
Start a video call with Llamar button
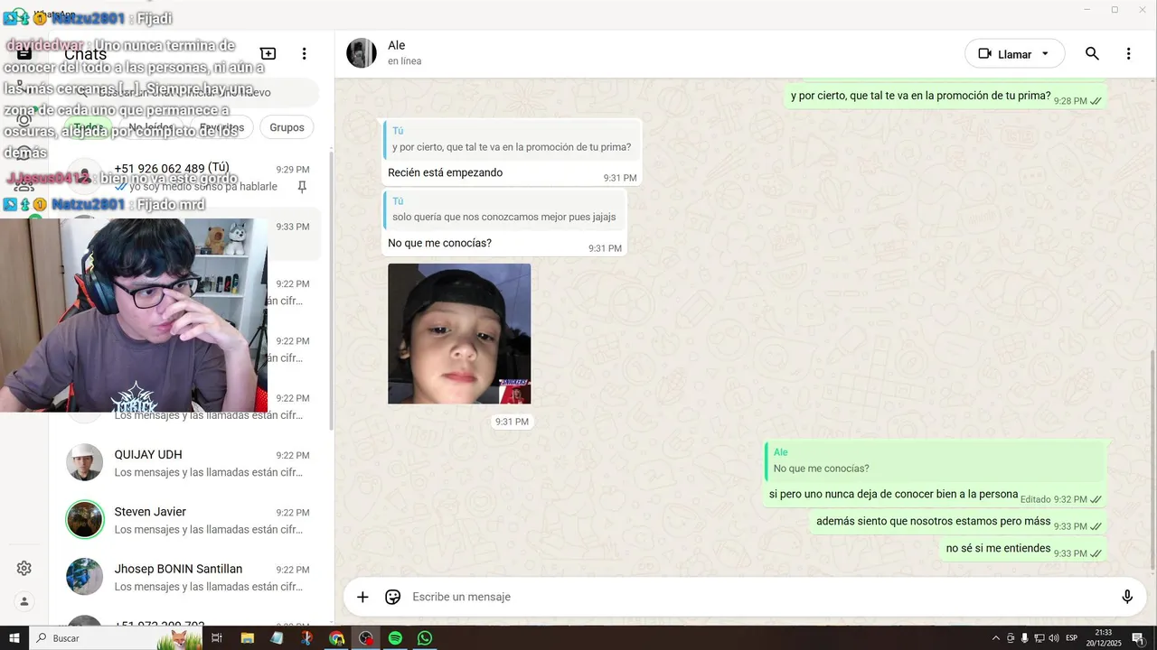click(1005, 54)
